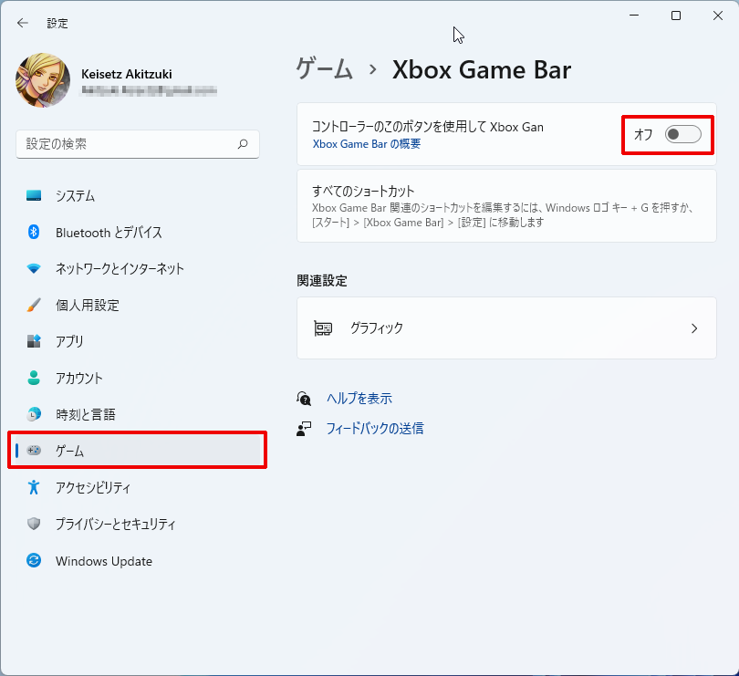Image resolution: width=739 pixels, height=676 pixels.
Task: Click the Keisetz Akitzuki account name
Action: [x=126, y=74]
